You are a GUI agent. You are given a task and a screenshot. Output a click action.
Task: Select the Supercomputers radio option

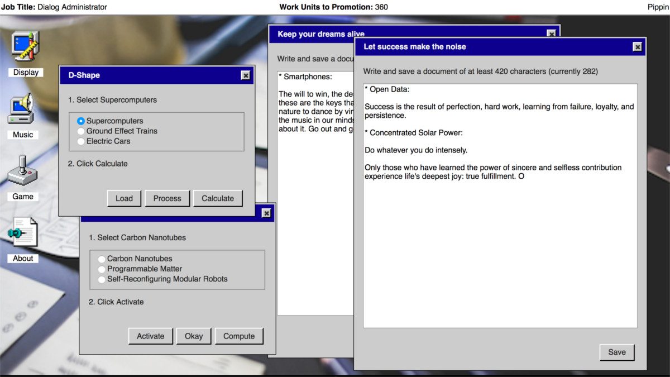coord(81,121)
